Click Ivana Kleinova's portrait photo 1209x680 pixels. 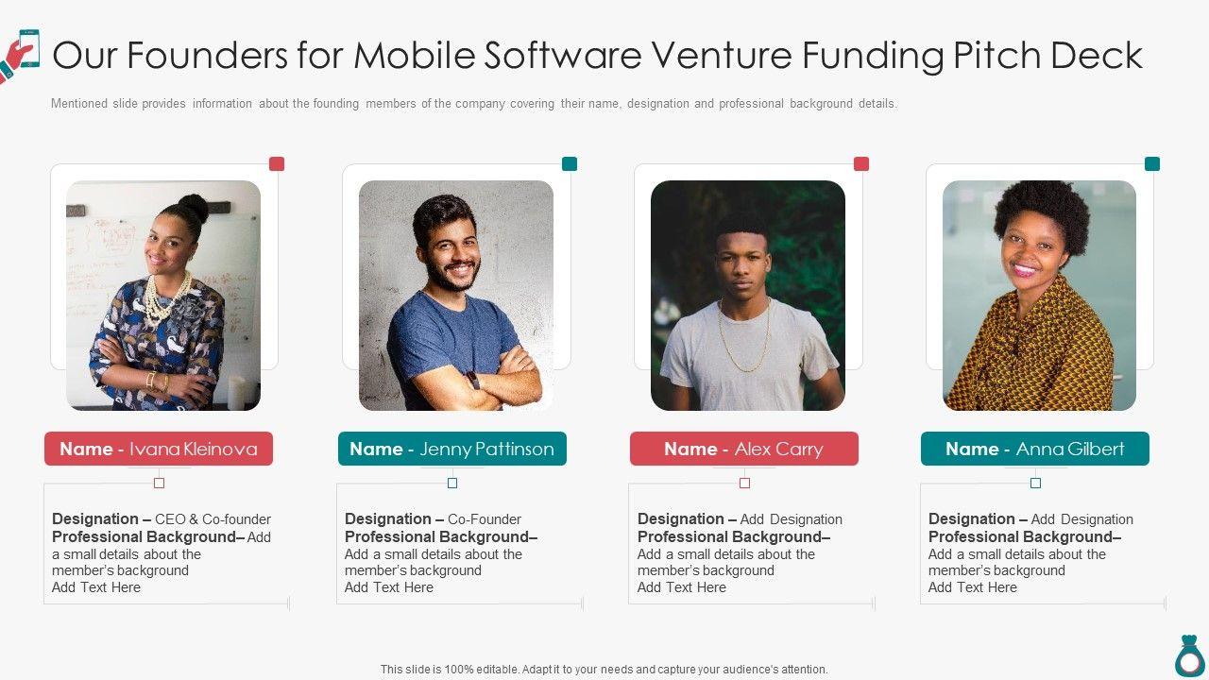[x=163, y=295]
